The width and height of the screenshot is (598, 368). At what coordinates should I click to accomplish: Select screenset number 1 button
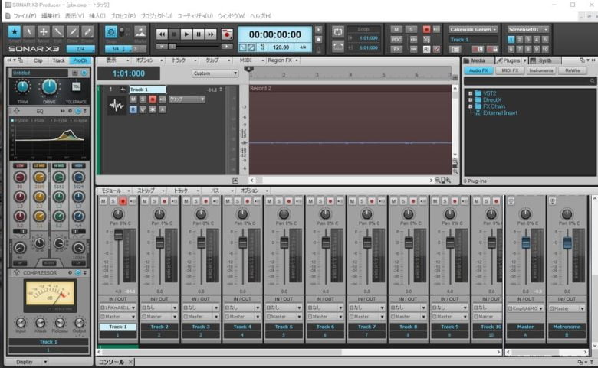tap(511, 39)
